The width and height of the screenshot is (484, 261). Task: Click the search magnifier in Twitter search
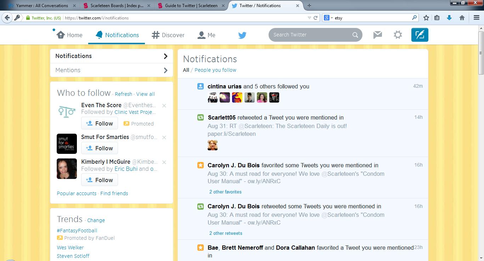coord(355,35)
